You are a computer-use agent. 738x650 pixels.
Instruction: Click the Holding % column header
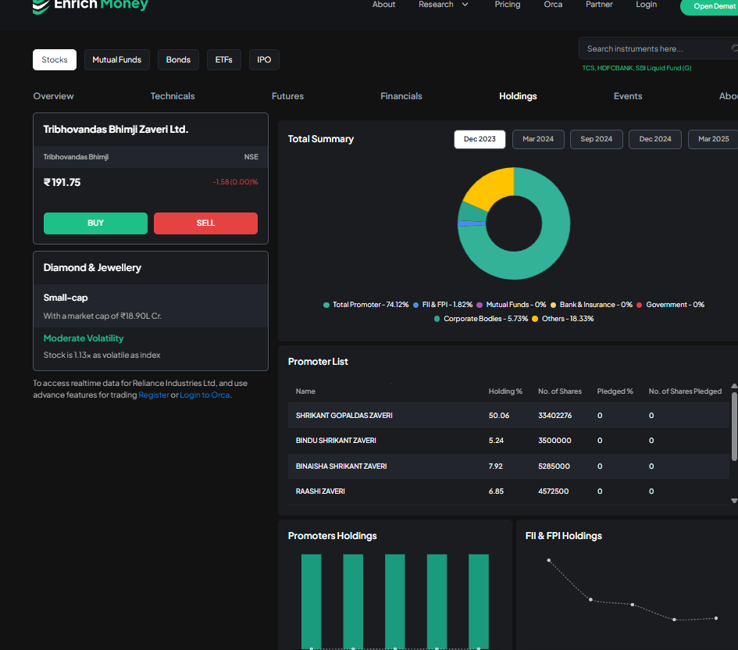tap(505, 391)
